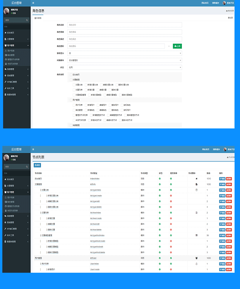Check 后台首页 permission checkbox
This screenshot has width=240, height=289.
coord(71,75)
